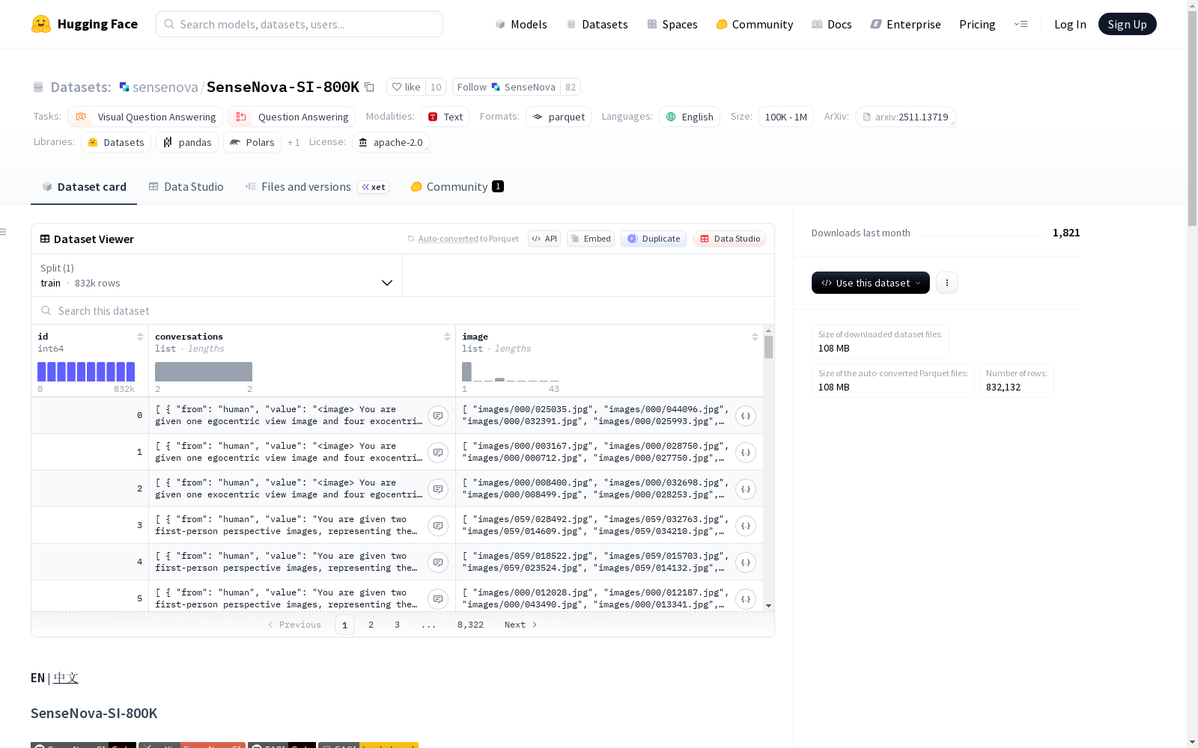Go to the Pricing page
The width and height of the screenshot is (1198, 748).
(977, 24)
